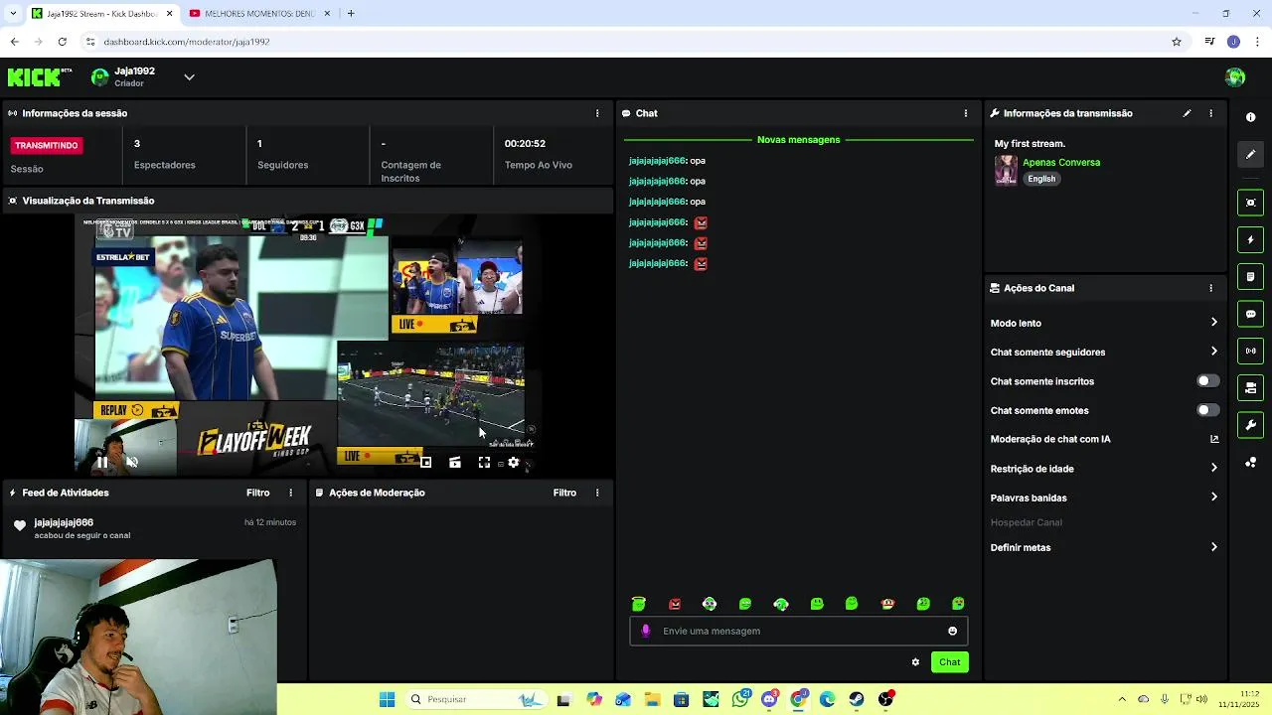
Task: Edit stream information with the pencil icon
Action: pyautogui.click(x=1187, y=113)
